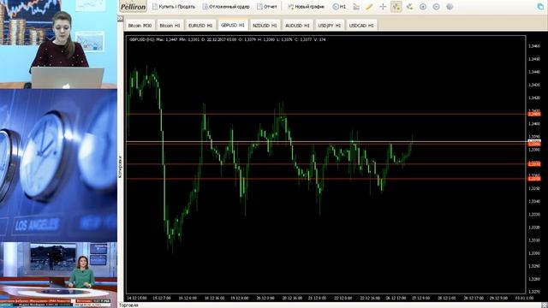548x308 pixels.
Task: Switch to the AUDUSD H1 tab
Action: (297, 26)
